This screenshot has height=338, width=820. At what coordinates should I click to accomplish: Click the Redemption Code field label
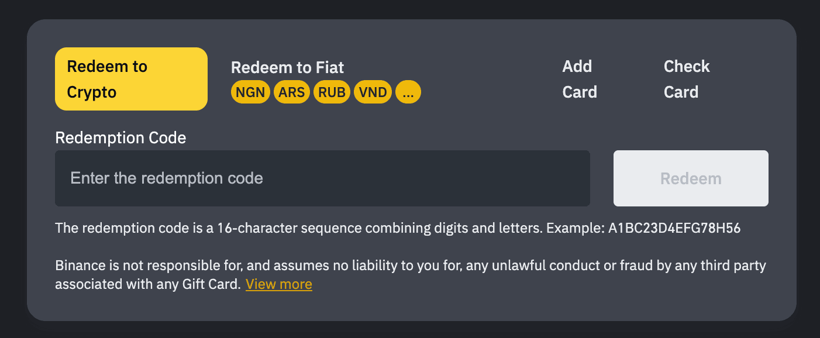click(x=120, y=138)
